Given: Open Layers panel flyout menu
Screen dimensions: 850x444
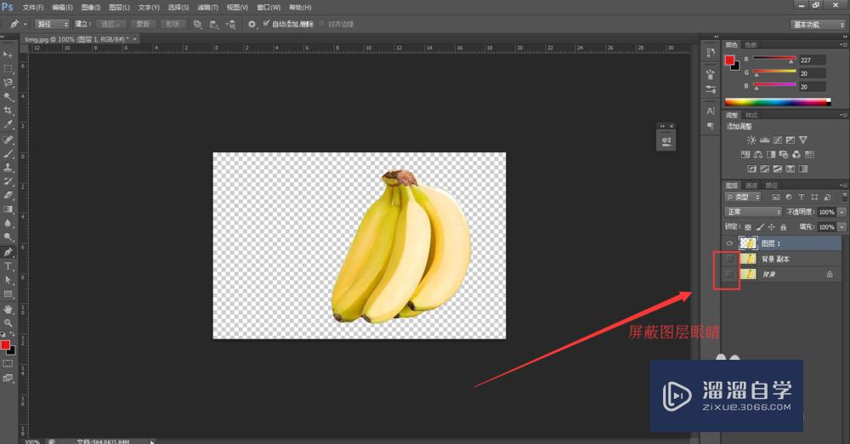Looking at the screenshot, I should [x=843, y=185].
